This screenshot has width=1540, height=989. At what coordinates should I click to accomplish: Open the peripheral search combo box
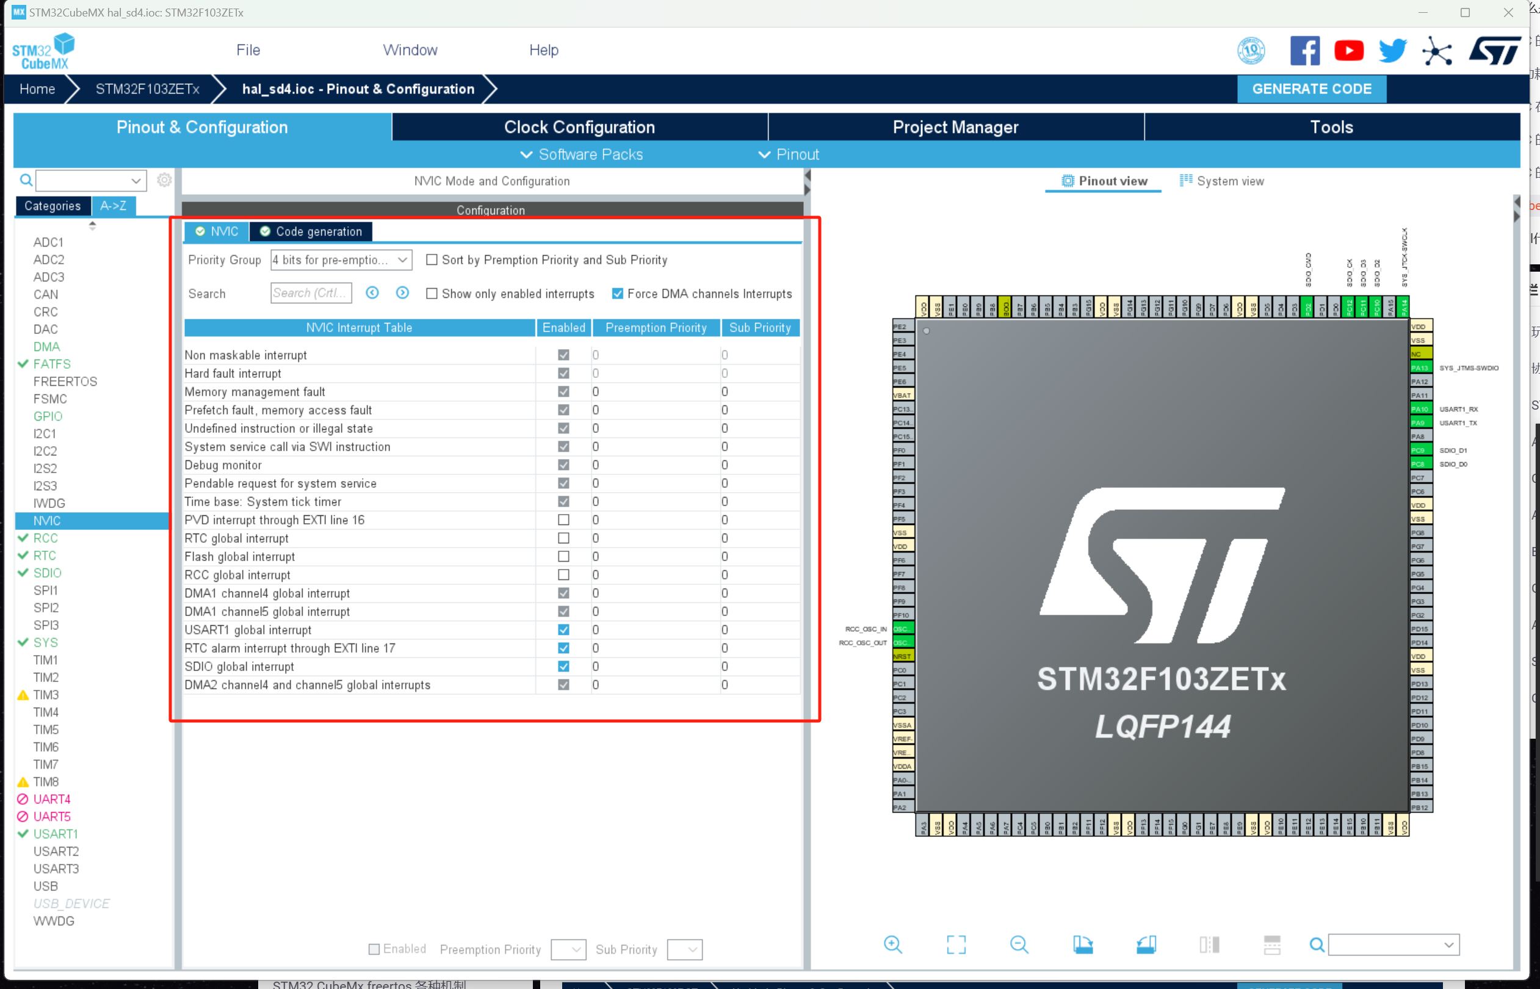pyautogui.click(x=91, y=181)
